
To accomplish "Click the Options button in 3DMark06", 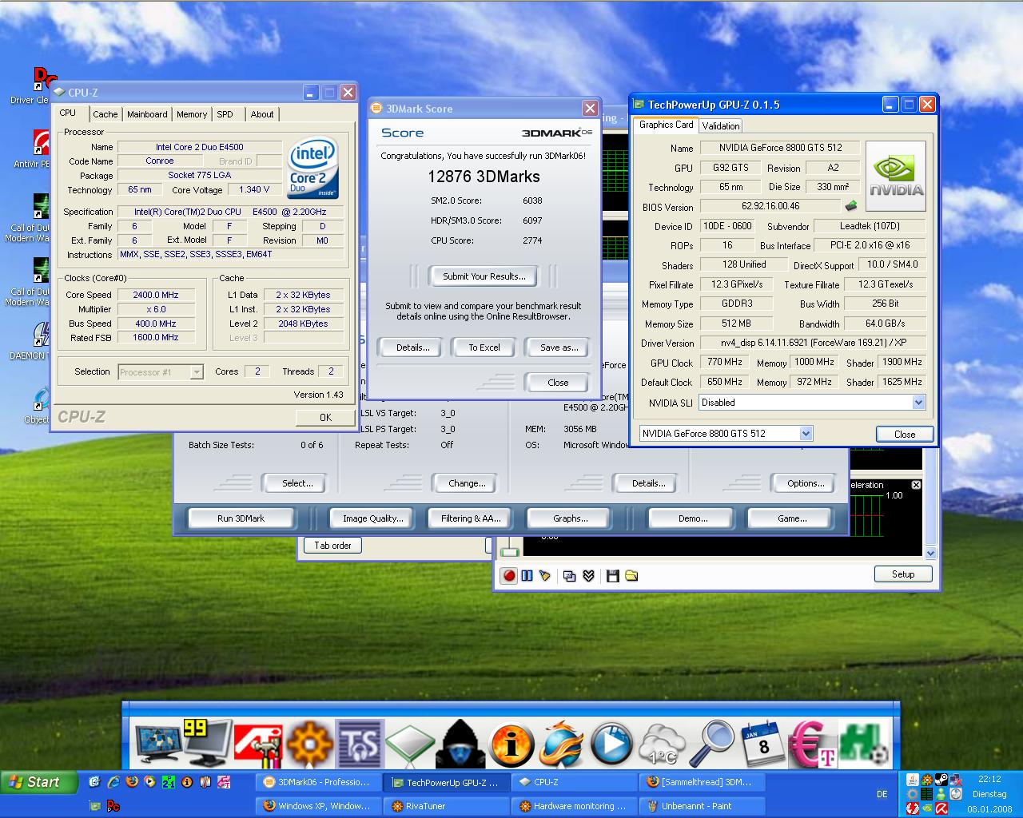I will [x=806, y=483].
